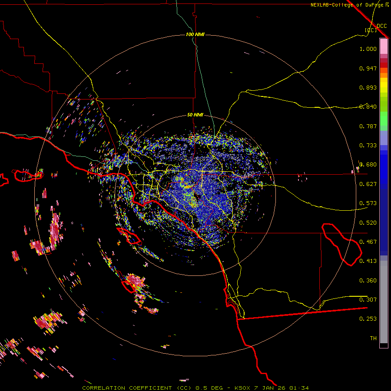This screenshot has height=391, width=391.
Task: Click the 0.680 scale value
Action: point(368,165)
